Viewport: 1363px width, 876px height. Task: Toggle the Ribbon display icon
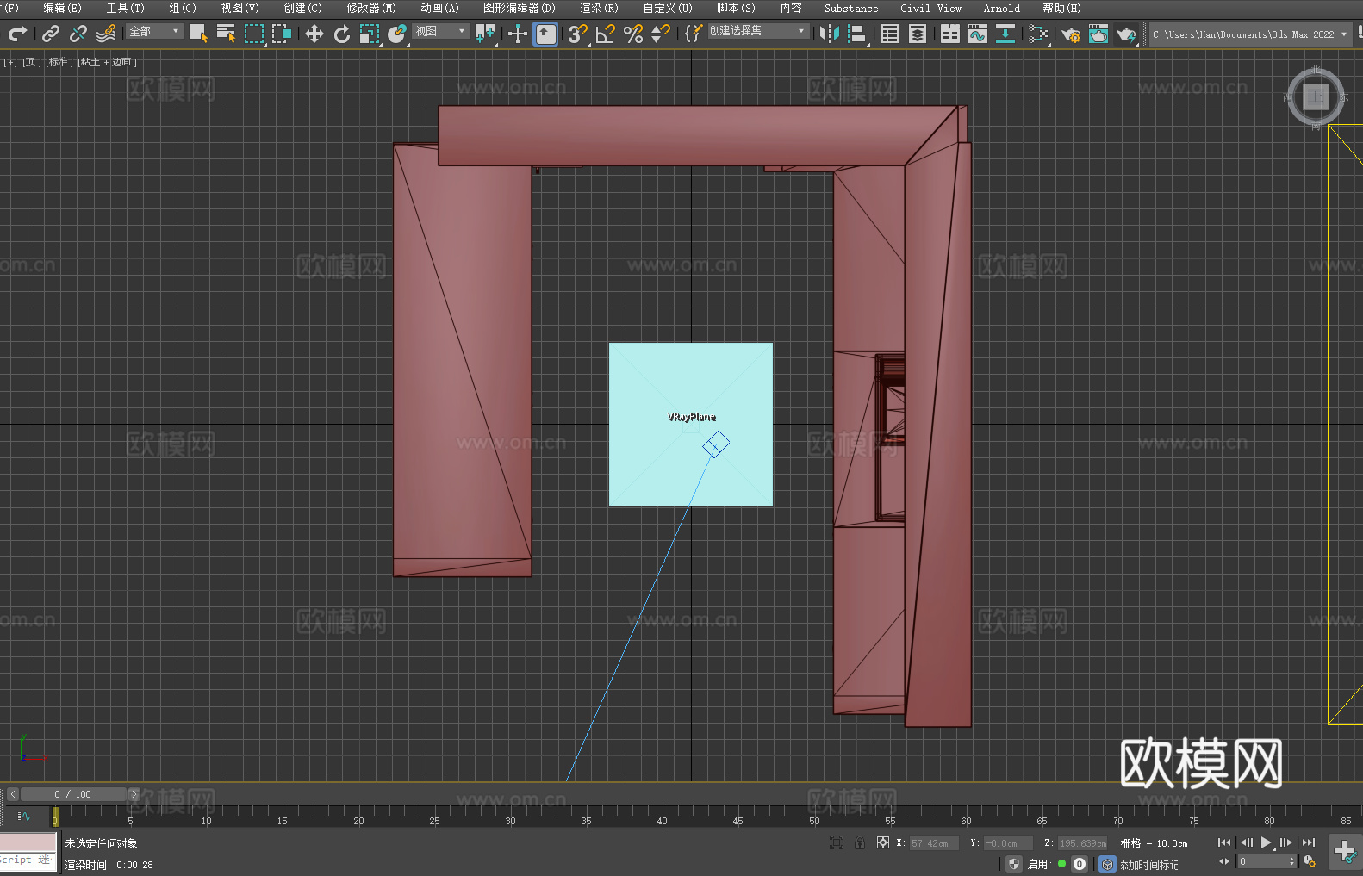pyautogui.click(x=950, y=34)
